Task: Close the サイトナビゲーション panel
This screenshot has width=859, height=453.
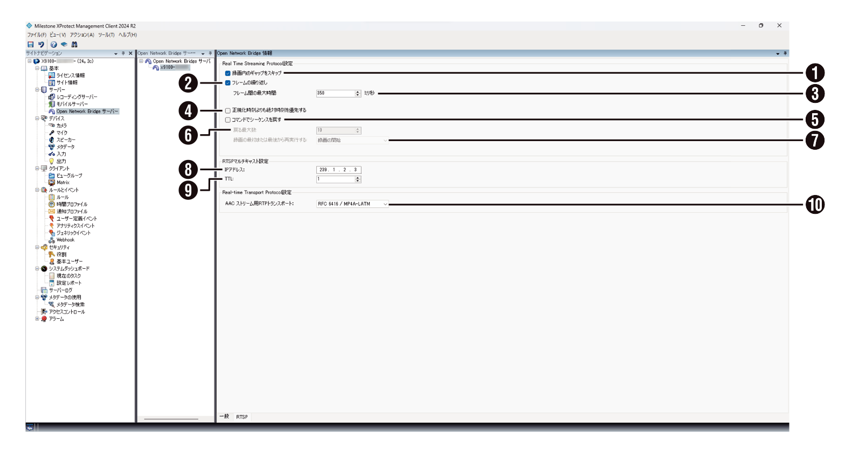Action: pyautogui.click(x=130, y=53)
